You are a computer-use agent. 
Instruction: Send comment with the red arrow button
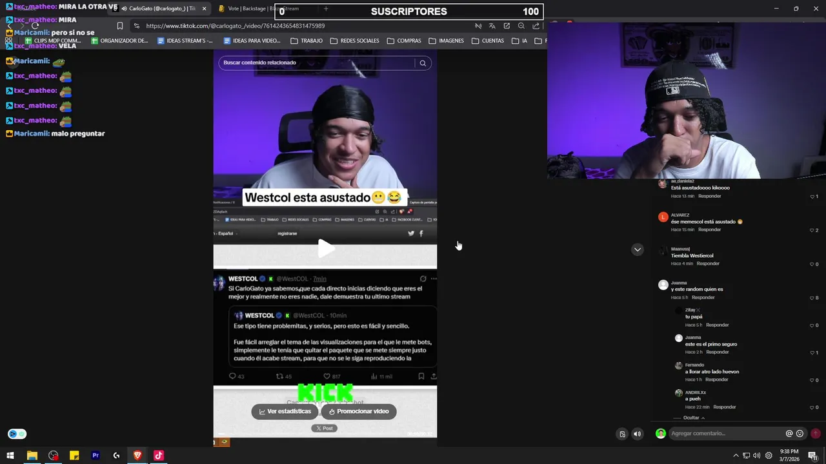click(x=816, y=434)
